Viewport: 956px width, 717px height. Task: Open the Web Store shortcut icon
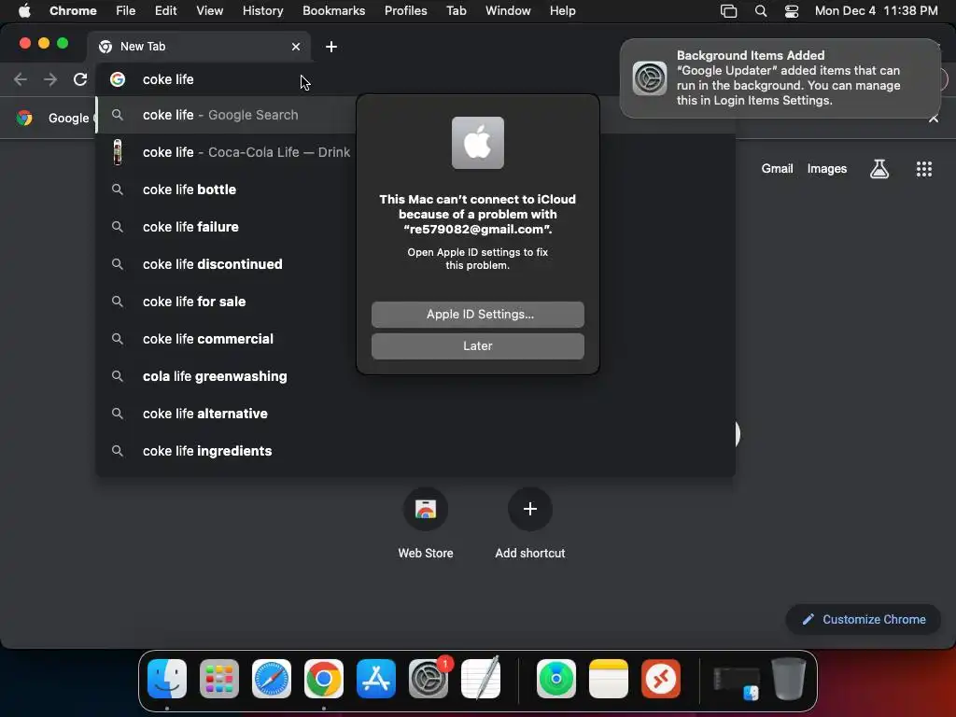tap(426, 509)
